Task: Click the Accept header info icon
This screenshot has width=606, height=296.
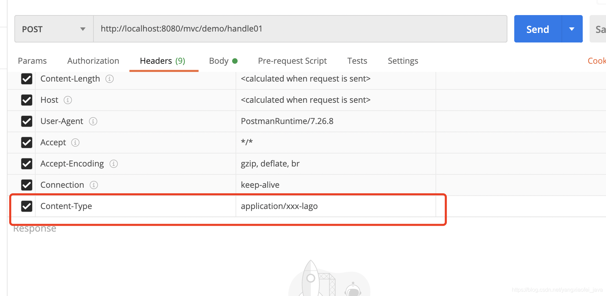Action: [x=75, y=143]
